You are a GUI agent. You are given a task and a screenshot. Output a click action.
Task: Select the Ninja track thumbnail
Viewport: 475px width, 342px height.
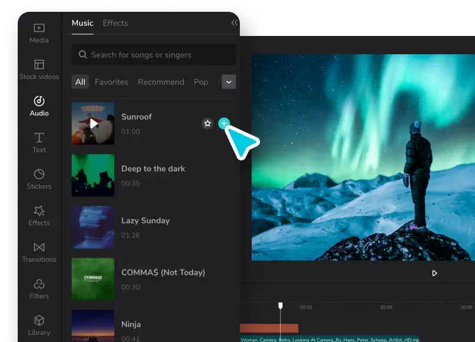pyautogui.click(x=93, y=325)
